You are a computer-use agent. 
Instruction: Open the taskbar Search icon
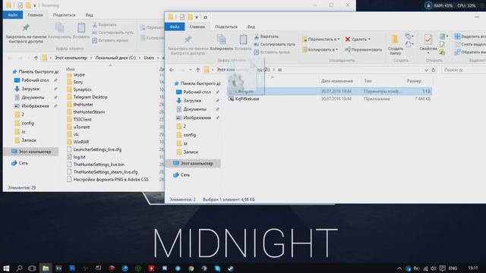tap(19, 268)
